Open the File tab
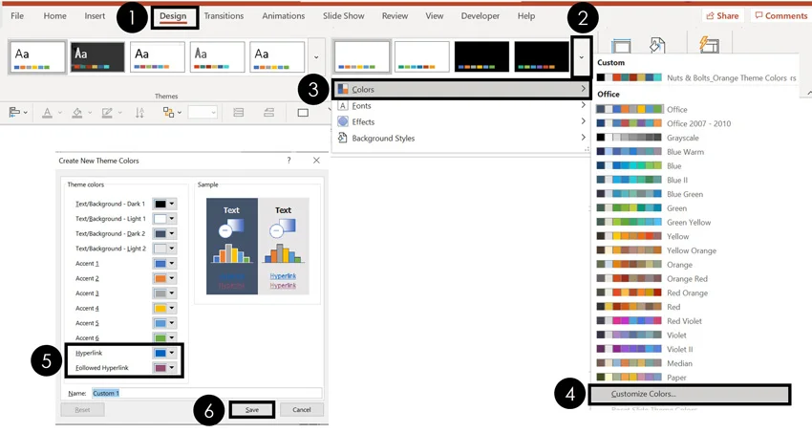Viewport: 812px width, 433px height. point(17,16)
